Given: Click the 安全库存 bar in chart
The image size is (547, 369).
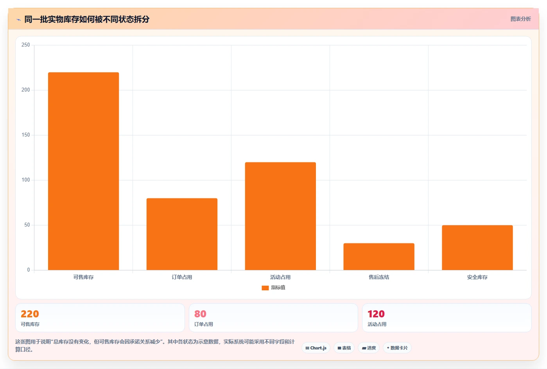Looking at the screenshot, I should pos(477,248).
